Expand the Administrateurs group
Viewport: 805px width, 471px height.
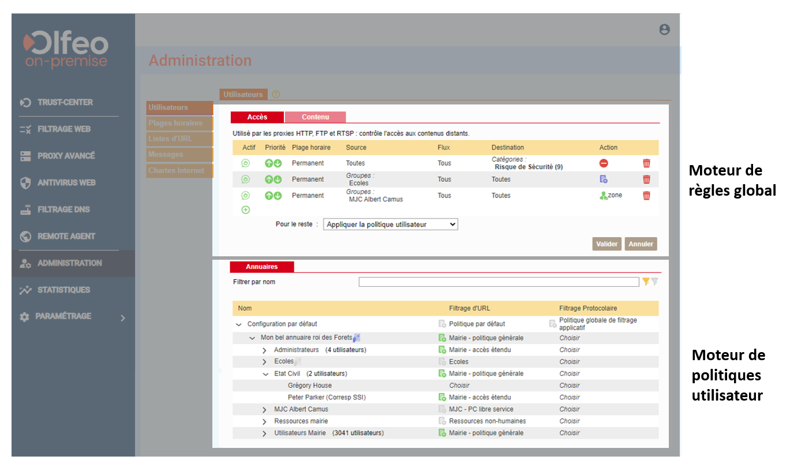[265, 350]
